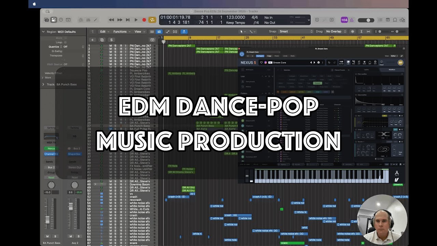Viewport: 437px width, 246px height.
Task: Solo the Aux 2 channel strip
Action: click(78, 236)
